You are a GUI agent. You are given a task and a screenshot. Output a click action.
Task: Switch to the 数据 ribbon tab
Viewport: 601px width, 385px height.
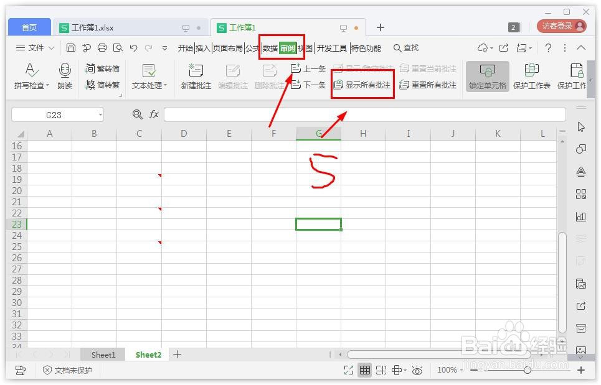270,47
